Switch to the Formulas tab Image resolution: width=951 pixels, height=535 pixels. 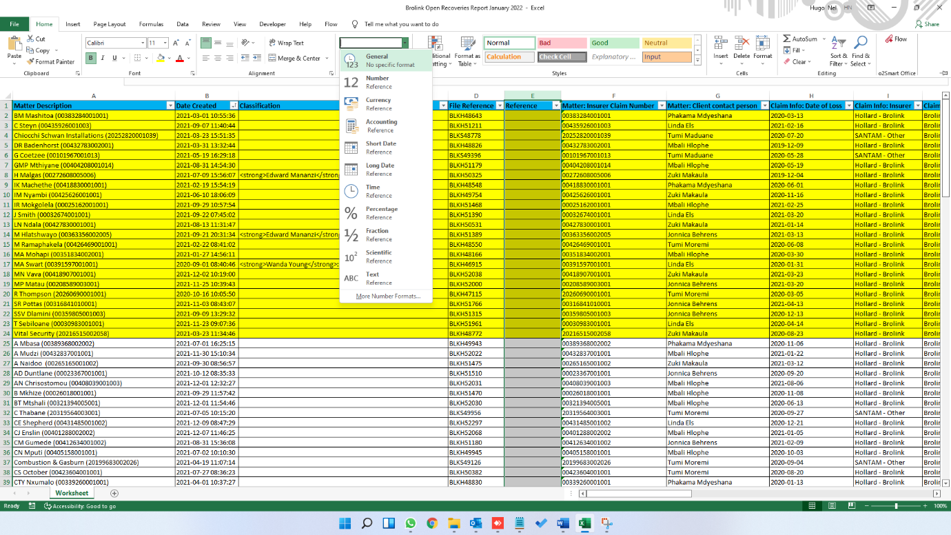click(x=151, y=24)
